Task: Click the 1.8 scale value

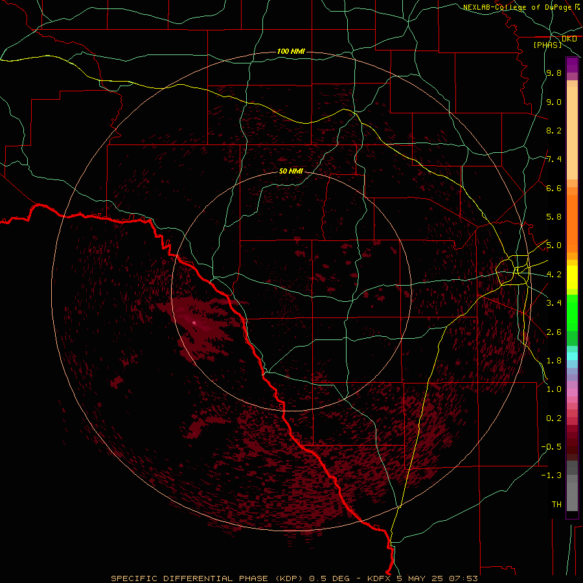Action: click(554, 360)
